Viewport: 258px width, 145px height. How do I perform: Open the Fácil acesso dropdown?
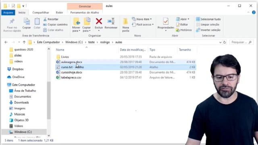pyautogui.click(x=143, y=25)
